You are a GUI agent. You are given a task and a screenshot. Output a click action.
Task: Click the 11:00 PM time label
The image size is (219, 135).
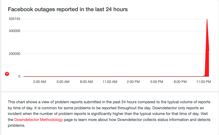click(204, 82)
